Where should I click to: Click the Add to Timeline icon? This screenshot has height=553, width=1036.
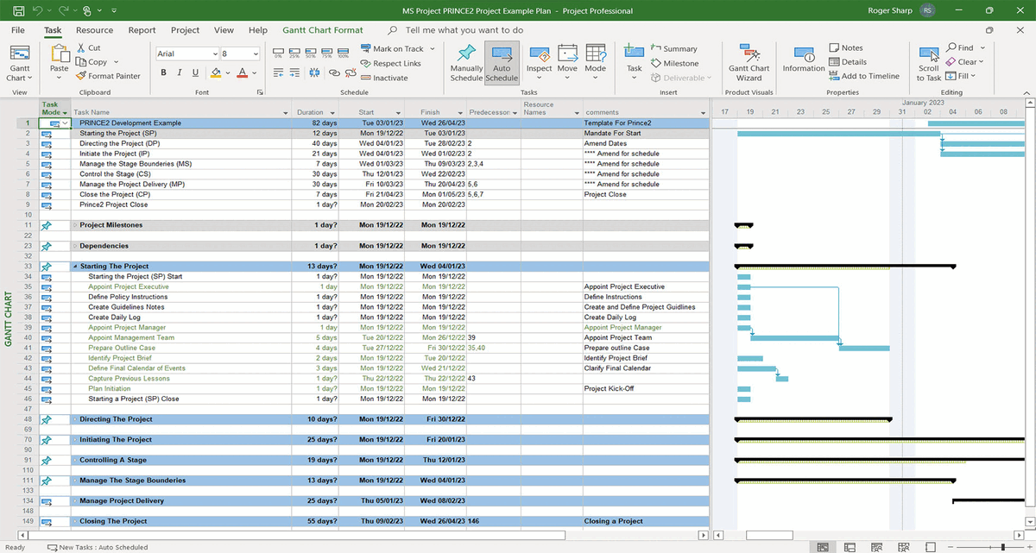coord(865,76)
